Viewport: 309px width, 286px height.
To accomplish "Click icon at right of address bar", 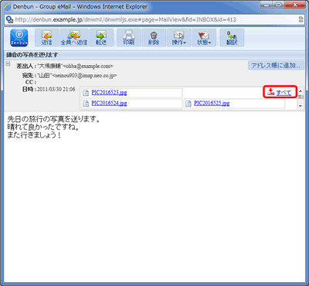I will 301,19.
